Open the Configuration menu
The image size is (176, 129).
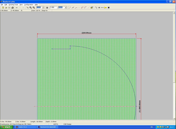coord(29,5)
